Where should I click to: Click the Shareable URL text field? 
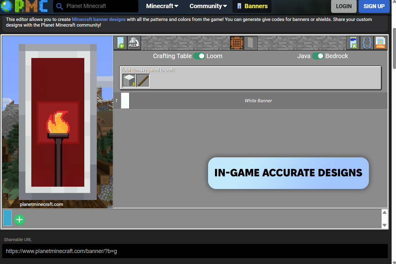tap(195, 251)
